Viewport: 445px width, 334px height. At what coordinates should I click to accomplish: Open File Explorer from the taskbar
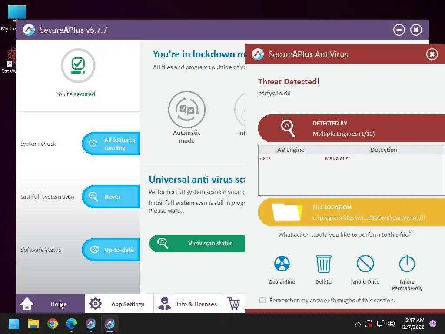[x=33, y=324]
